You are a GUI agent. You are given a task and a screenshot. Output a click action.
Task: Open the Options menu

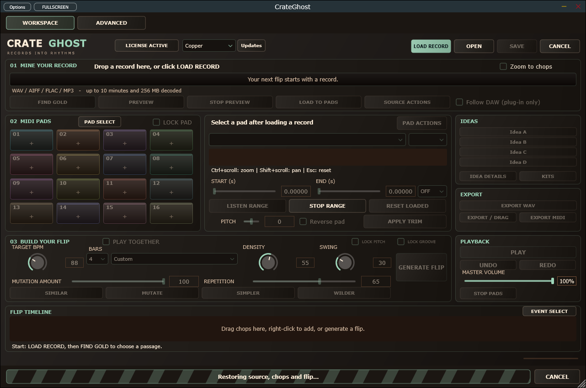(17, 7)
